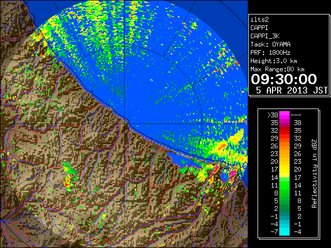
Task: Pick the red 32–35 dBZ legend swatch
Action: (x=284, y=131)
